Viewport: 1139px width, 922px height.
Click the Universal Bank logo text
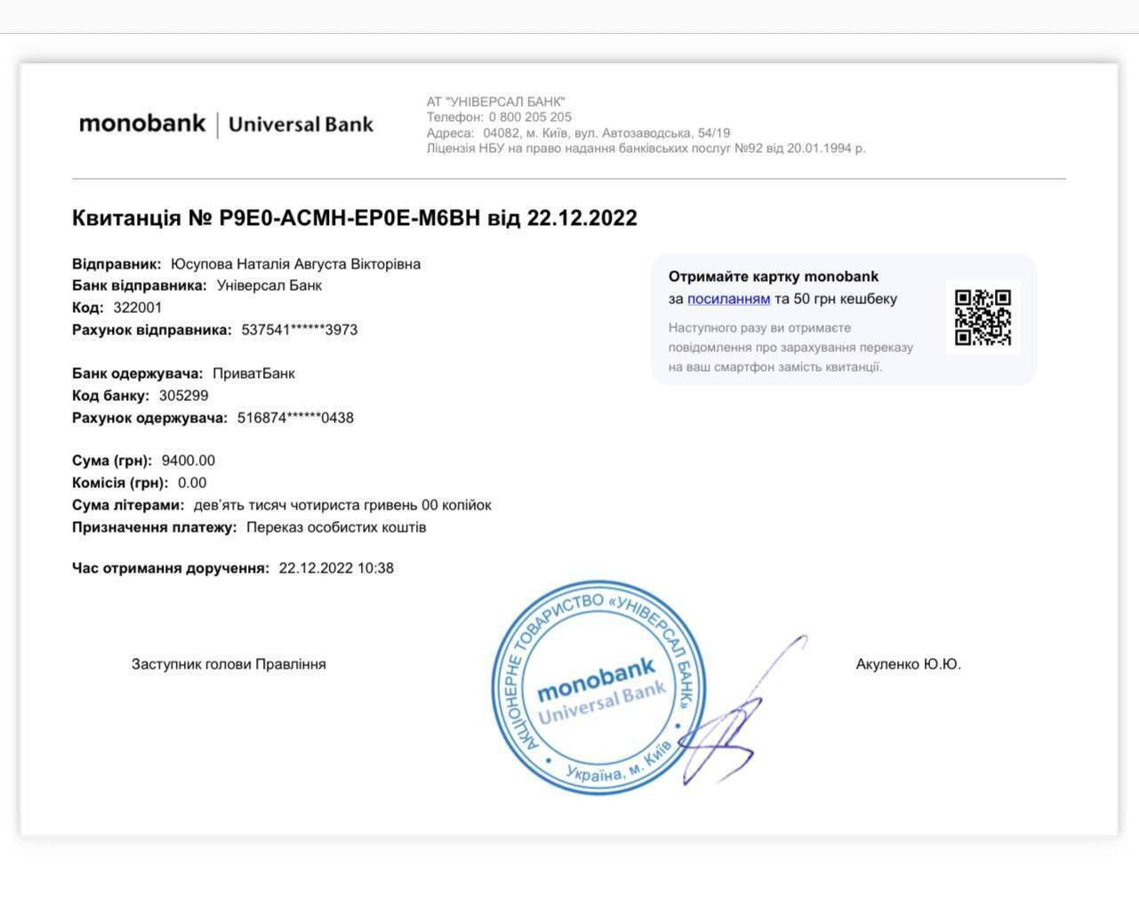click(x=301, y=124)
